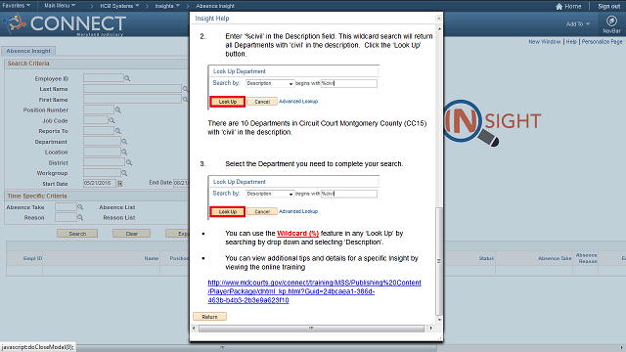Viewport: 626px width, 352px height.
Task: Click the help dialog scroll down arrow
Action: (x=439, y=320)
